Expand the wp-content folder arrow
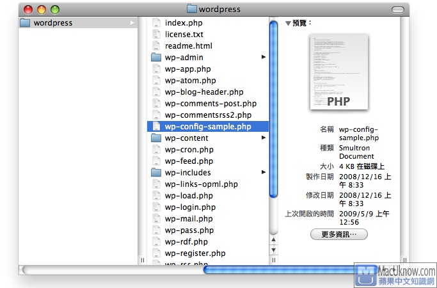The height and width of the screenshot is (288, 437). pos(264,138)
